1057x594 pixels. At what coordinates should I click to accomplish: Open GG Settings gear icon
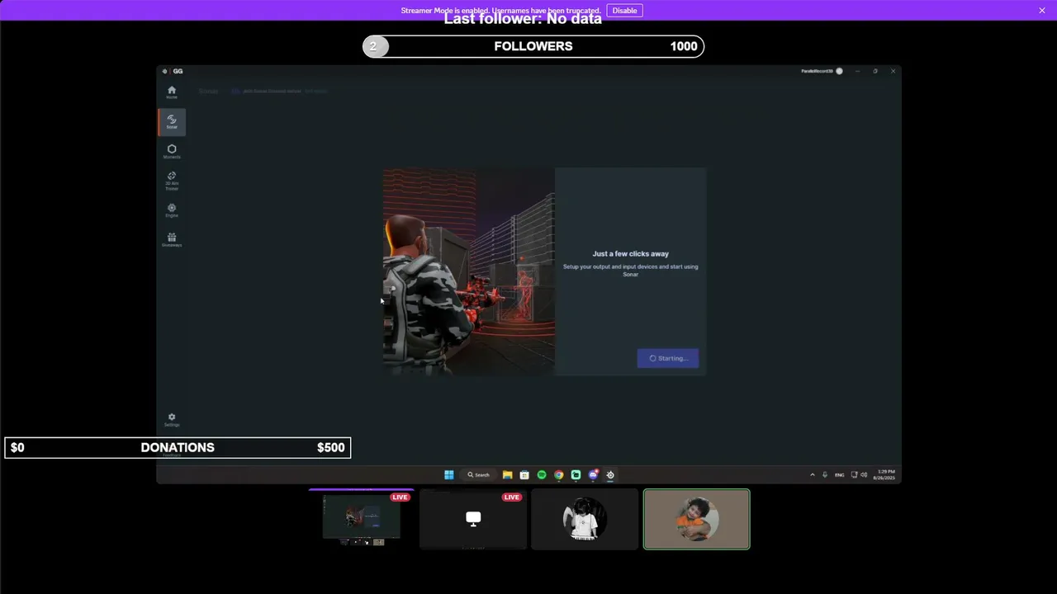(172, 419)
